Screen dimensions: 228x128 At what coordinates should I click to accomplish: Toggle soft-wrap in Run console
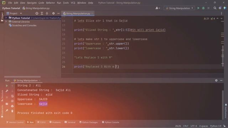coord(12,96)
